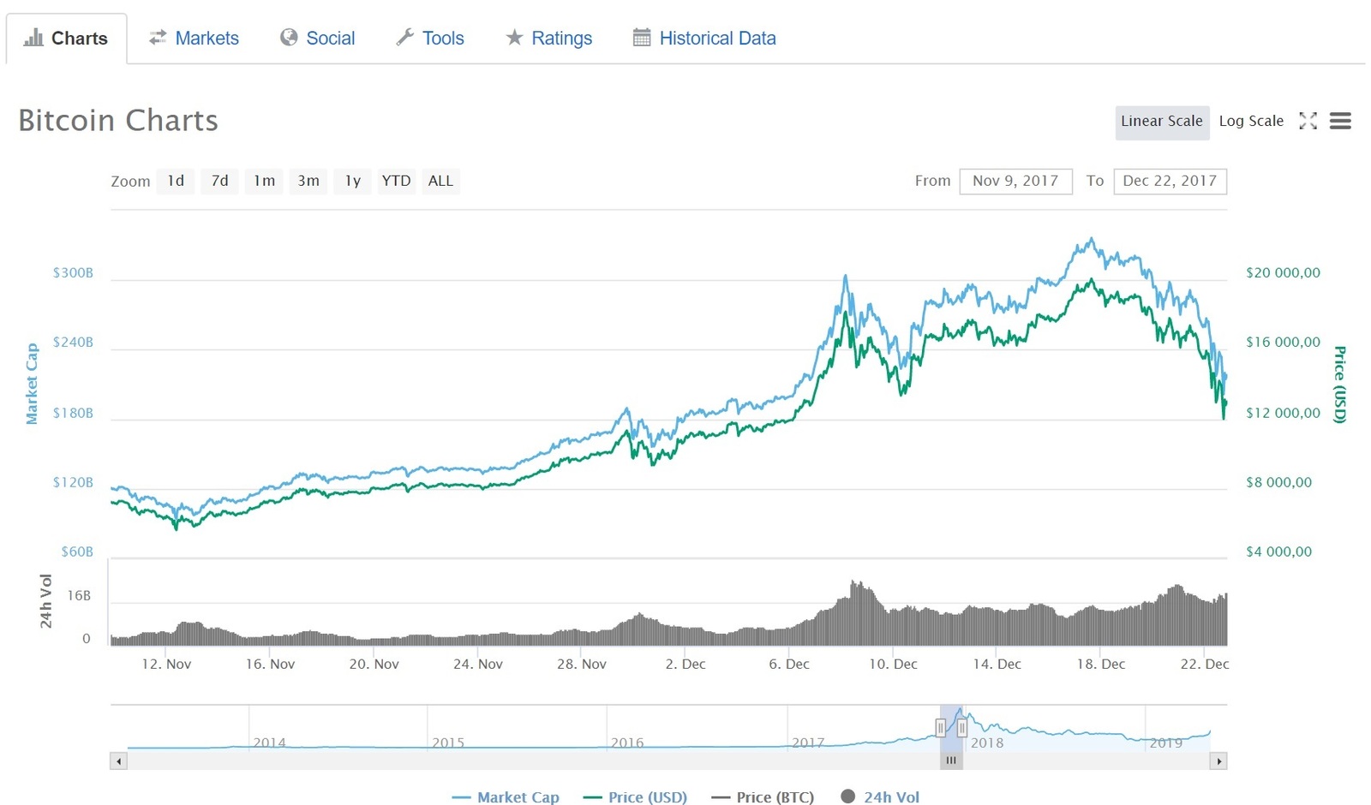
Task: Switch to the Markets tab
Action: [x=194, y=39]
